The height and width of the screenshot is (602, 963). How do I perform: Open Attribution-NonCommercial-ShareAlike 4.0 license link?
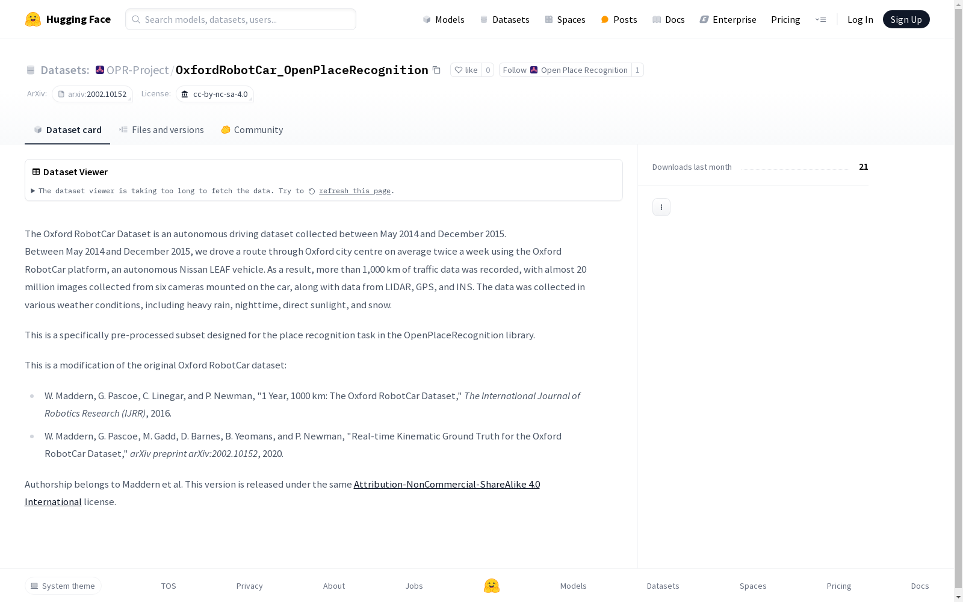pyautogui.click(x=447, y=485)
